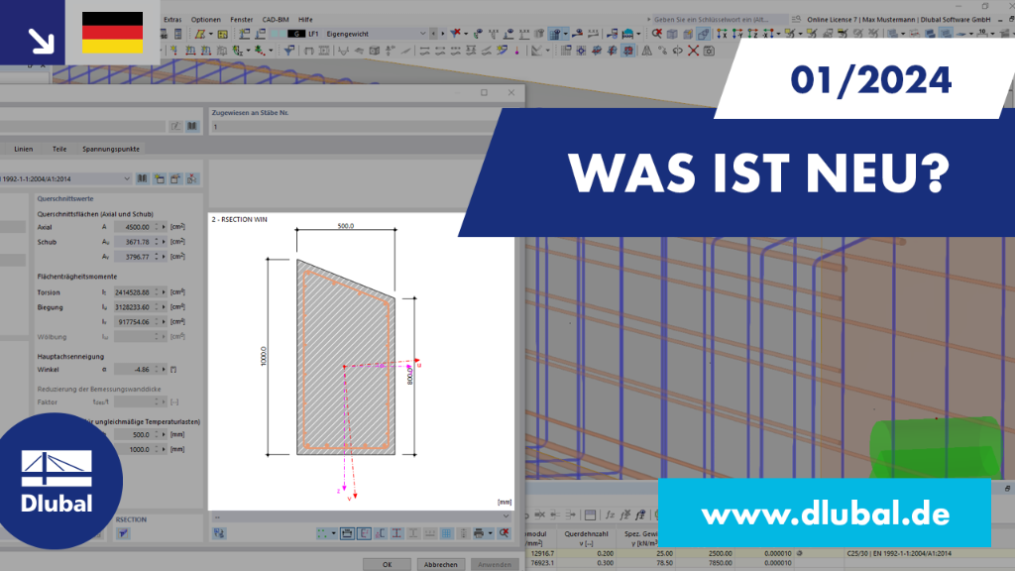Click the green dots stress points icon

click(322, 533)
